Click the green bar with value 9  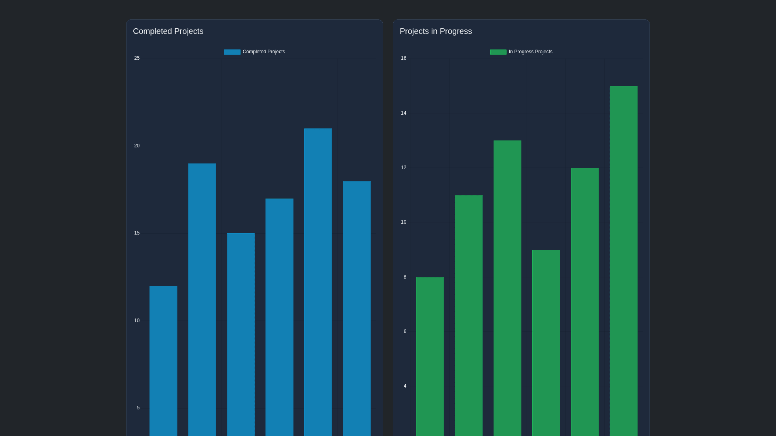pos(546,343)
